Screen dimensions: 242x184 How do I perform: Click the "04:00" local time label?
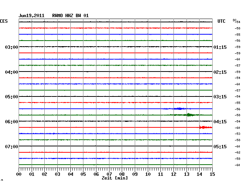tap(12, 72)
